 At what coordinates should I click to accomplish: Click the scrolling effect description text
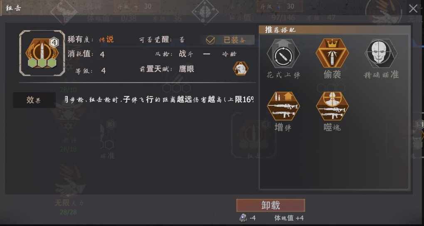click(159, 99)
